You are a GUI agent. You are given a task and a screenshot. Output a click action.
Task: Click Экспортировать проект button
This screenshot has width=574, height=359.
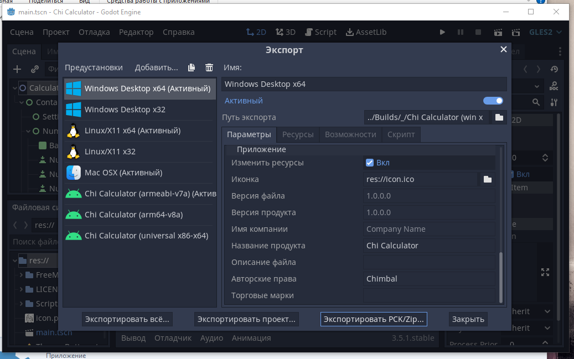pos(246,319)
